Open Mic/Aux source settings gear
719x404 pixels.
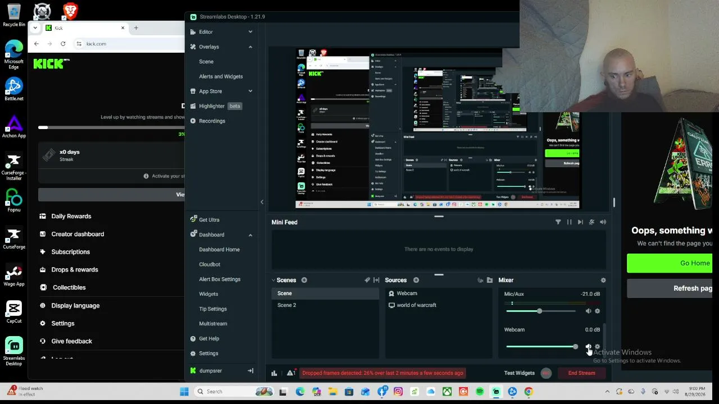pyautogui.click(x=597, y=311)
